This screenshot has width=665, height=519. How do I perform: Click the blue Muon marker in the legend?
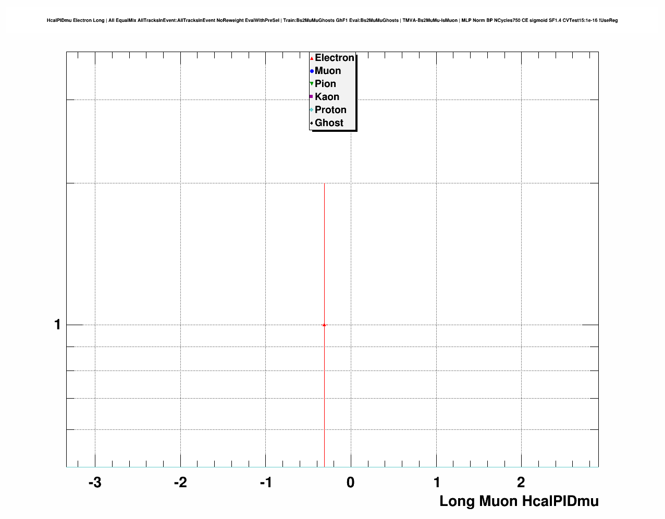312,71
